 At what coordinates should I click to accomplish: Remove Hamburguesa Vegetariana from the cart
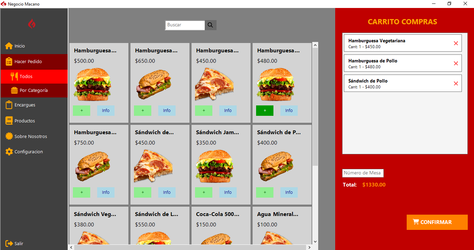tap(456, 43)
